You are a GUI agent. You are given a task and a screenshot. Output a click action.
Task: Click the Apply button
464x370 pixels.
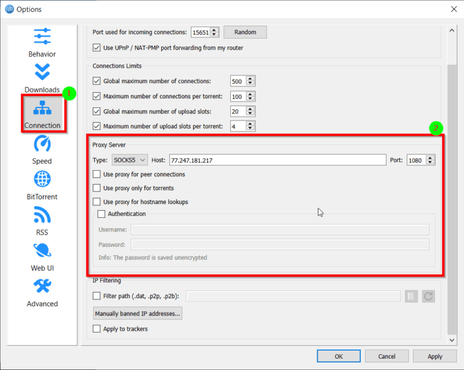pyautogui.click(x=435, y=356)
